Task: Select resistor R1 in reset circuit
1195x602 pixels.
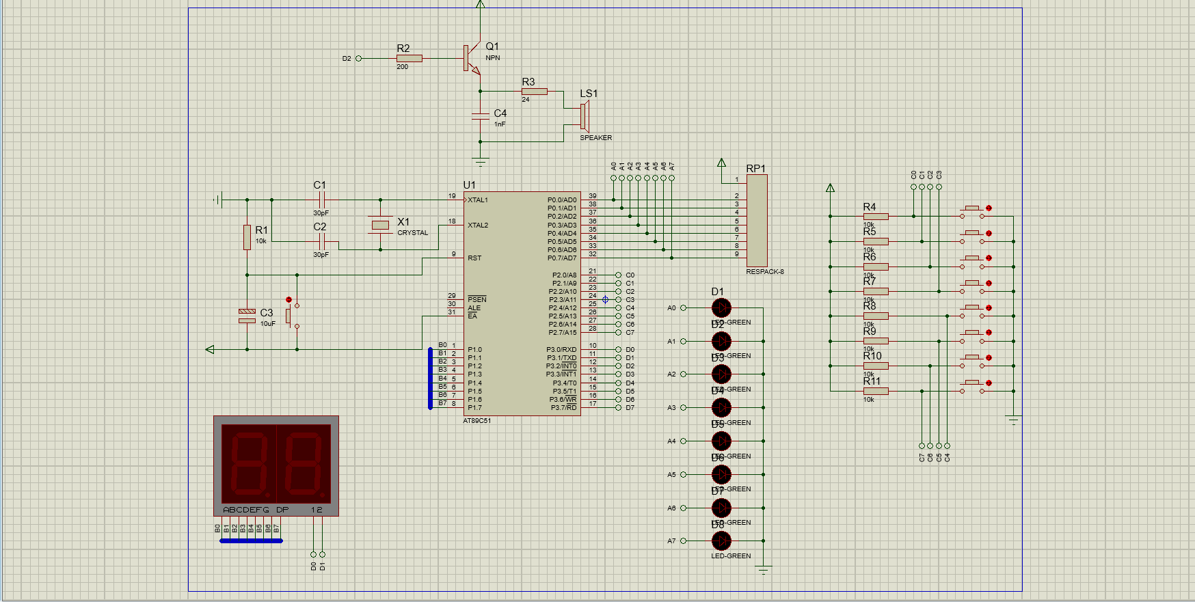Action: coord(247,237)
